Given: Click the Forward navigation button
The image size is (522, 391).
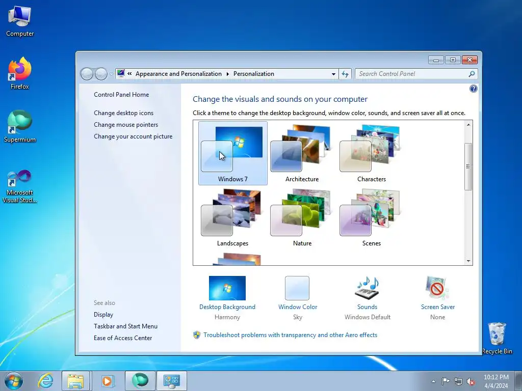Looking at the screenshot, I should [x=101, y=74].
